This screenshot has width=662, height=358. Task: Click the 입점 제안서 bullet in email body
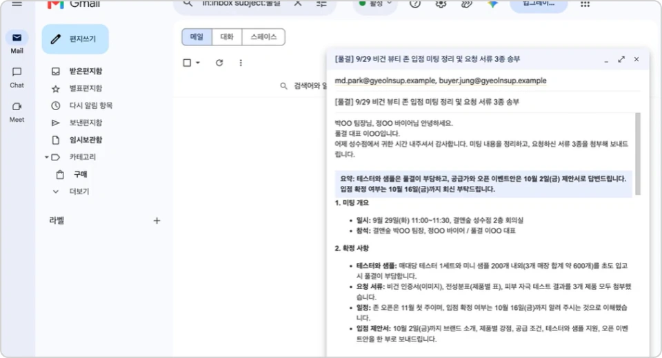point(492,333)
